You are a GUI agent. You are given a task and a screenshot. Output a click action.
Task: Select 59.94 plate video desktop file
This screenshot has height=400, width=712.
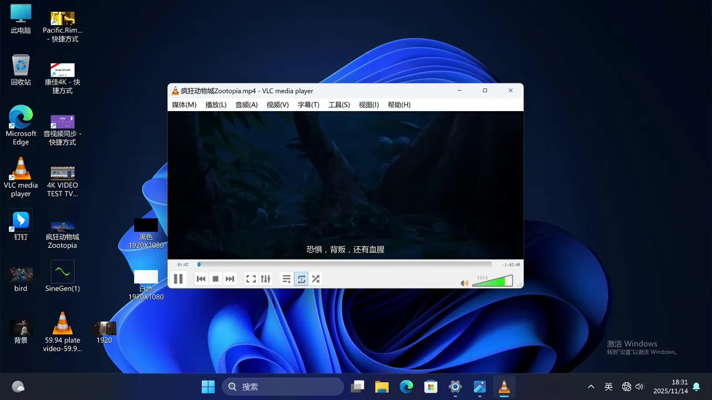click(62, 332)
